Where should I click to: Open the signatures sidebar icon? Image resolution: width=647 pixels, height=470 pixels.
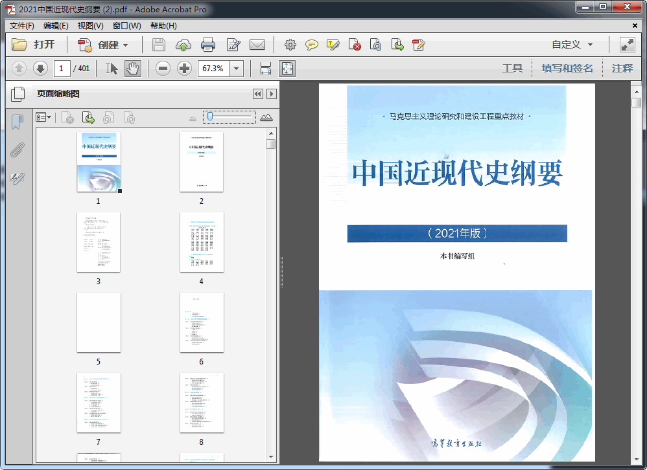click(x=18, y=178)
